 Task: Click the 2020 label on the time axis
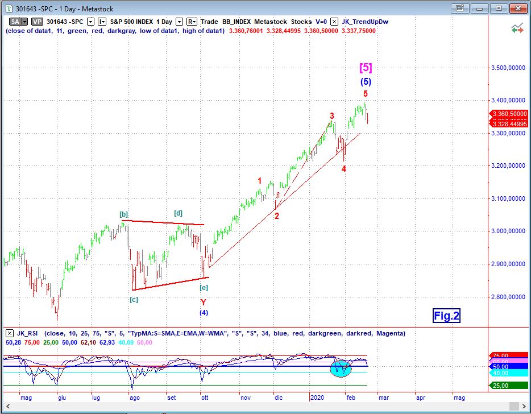[x=318, y=398]
